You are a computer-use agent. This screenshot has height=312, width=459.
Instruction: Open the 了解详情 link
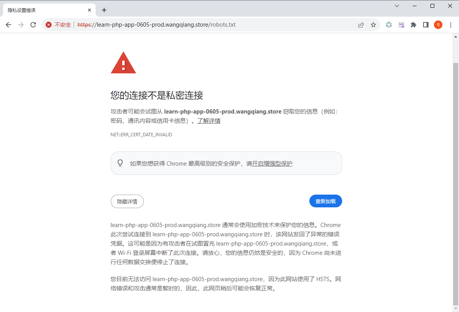pos(209,121)
